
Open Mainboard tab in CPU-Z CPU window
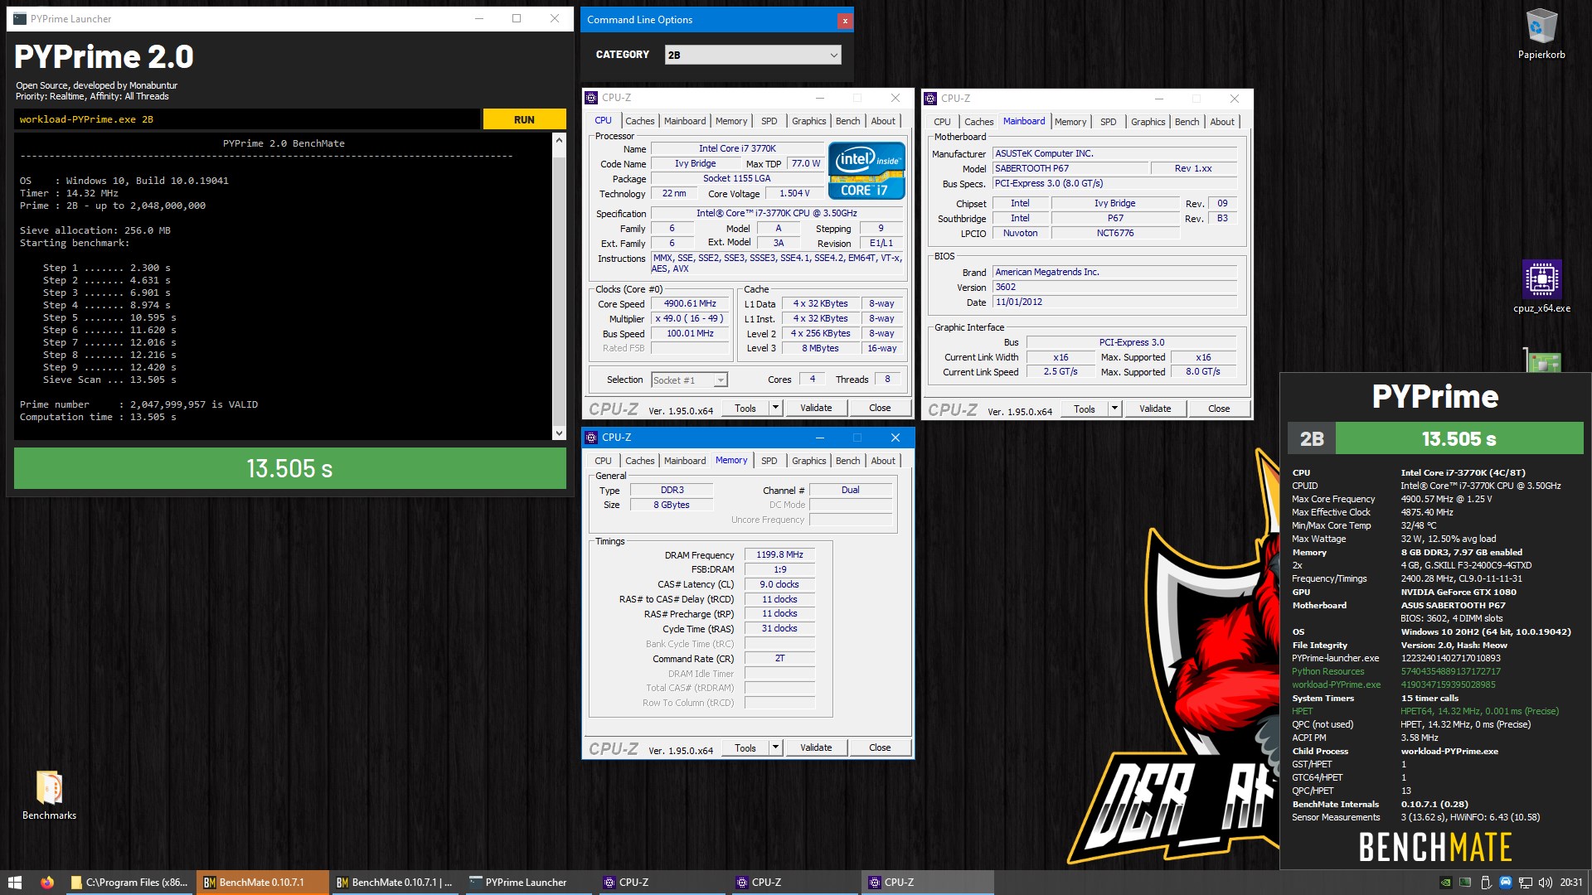click(685, 121)
